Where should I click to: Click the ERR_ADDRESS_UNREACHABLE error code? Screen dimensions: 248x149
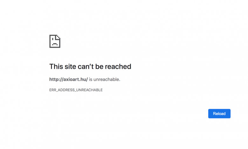point(76,90)
